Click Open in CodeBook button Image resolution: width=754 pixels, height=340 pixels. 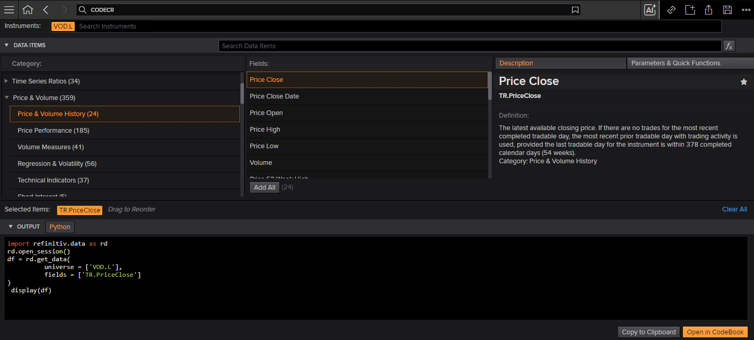715,332
